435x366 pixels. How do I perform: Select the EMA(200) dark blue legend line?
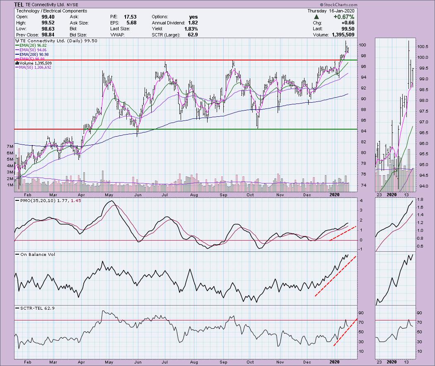(x=17, y=55)
